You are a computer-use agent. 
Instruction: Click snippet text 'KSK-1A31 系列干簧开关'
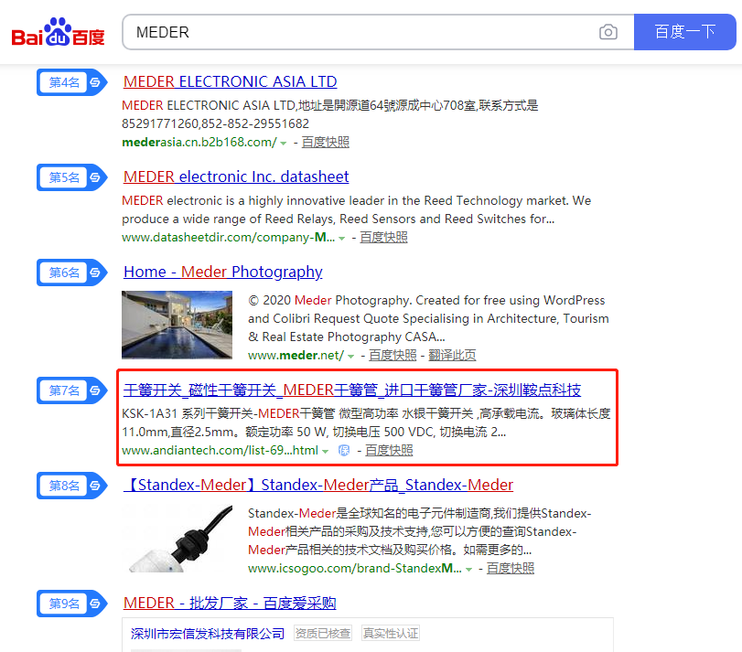(188, 413)
